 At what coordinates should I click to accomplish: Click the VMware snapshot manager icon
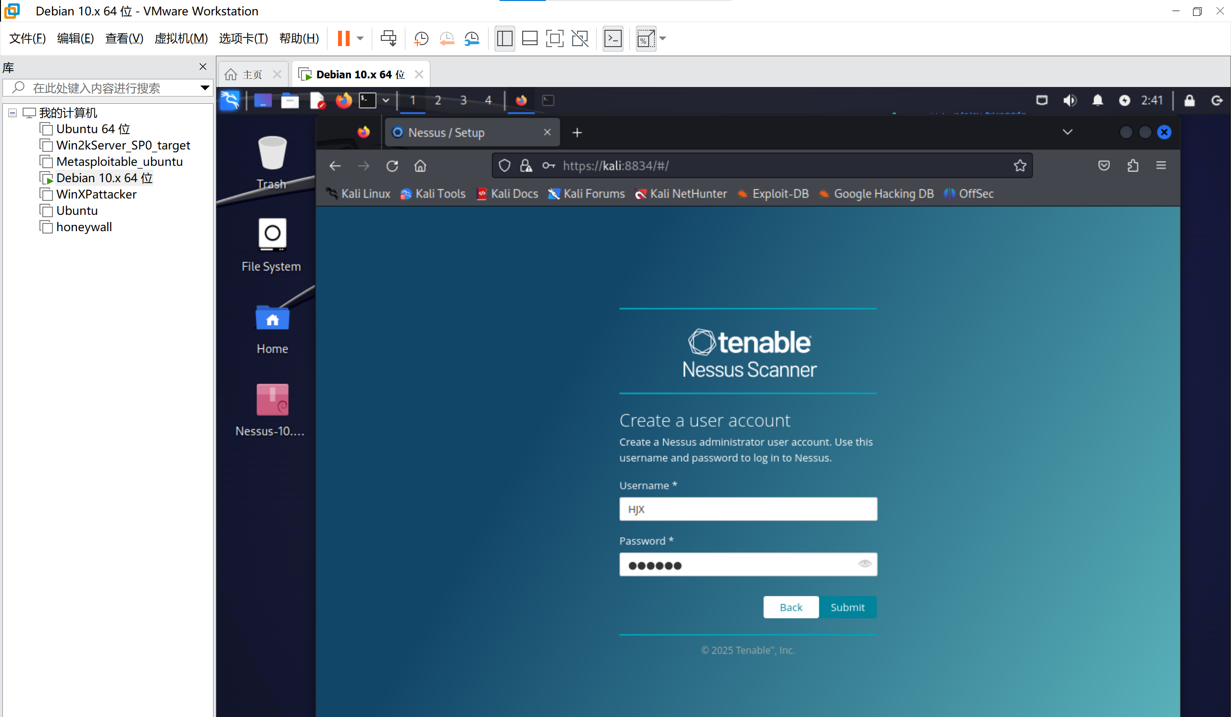pyautogui.click(x=472, y=38)
